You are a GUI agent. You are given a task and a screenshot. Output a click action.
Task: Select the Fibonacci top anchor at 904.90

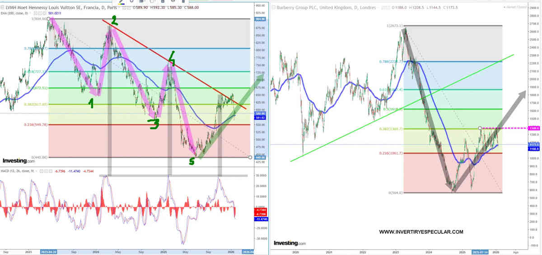point(48,19)
